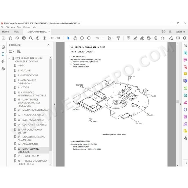Screen dimensions: 188x188
Task: Zoom out with minus button
Action: tap(82, 38)
